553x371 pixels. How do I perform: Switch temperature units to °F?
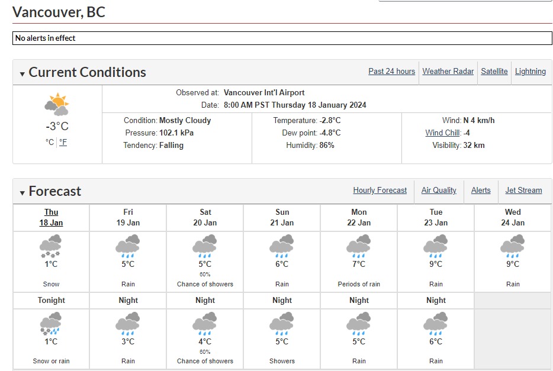pos(63,142)
